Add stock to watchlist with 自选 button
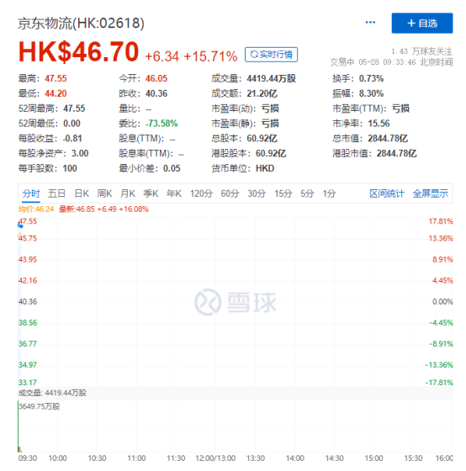466x471 pixels. click(421, 24)
